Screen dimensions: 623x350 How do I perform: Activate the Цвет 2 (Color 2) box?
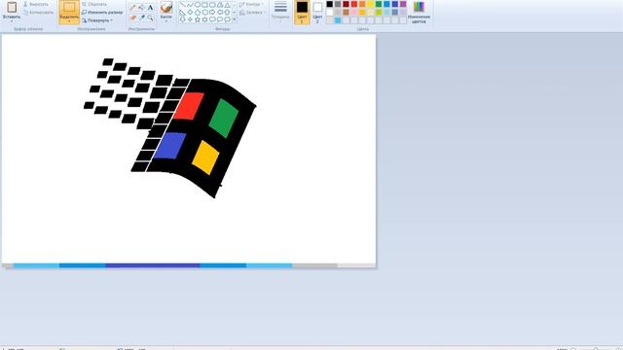point(317,13)
